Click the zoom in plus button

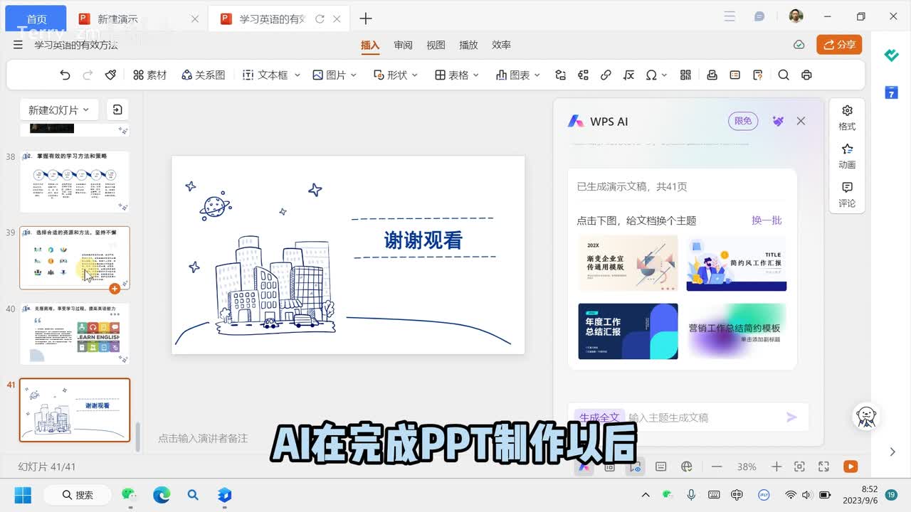point(776,466)
